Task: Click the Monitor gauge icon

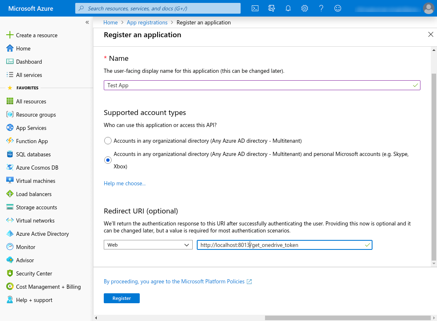Action: pos(10,247)
